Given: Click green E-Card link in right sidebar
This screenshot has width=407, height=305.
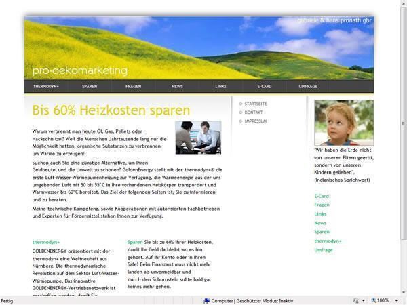Looking at the screenshot, I should [x=322, y=196].
